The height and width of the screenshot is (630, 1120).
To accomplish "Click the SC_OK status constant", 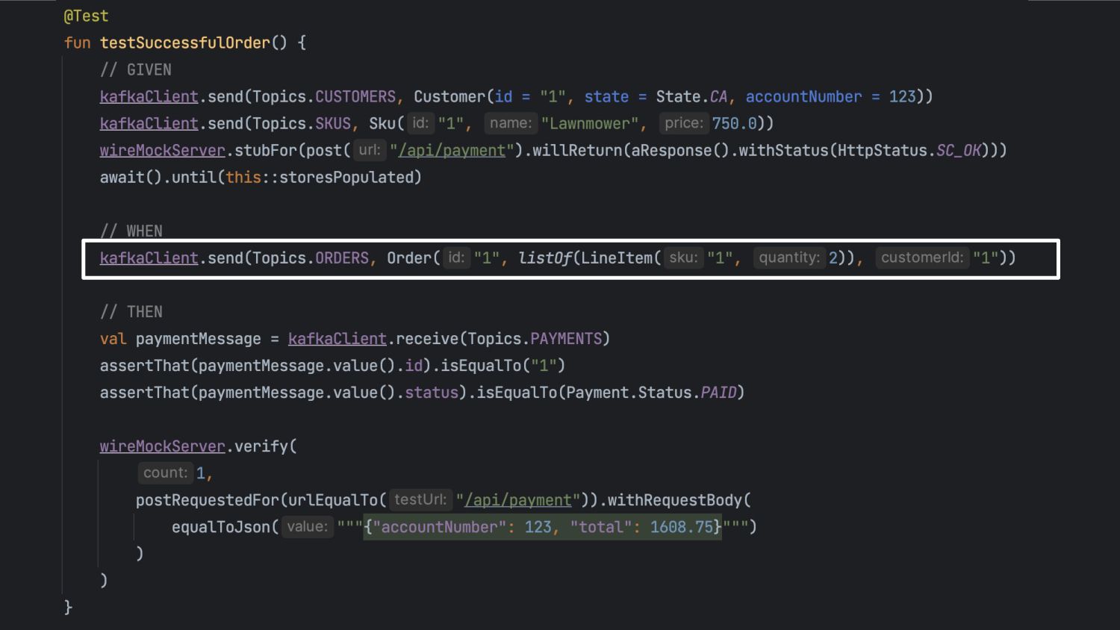I will click(958, 150).
